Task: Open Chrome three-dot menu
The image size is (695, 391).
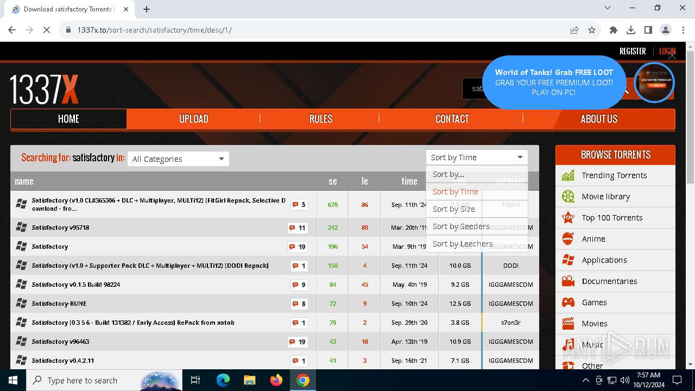Action: pyautogui.click(x=683, y=30)
